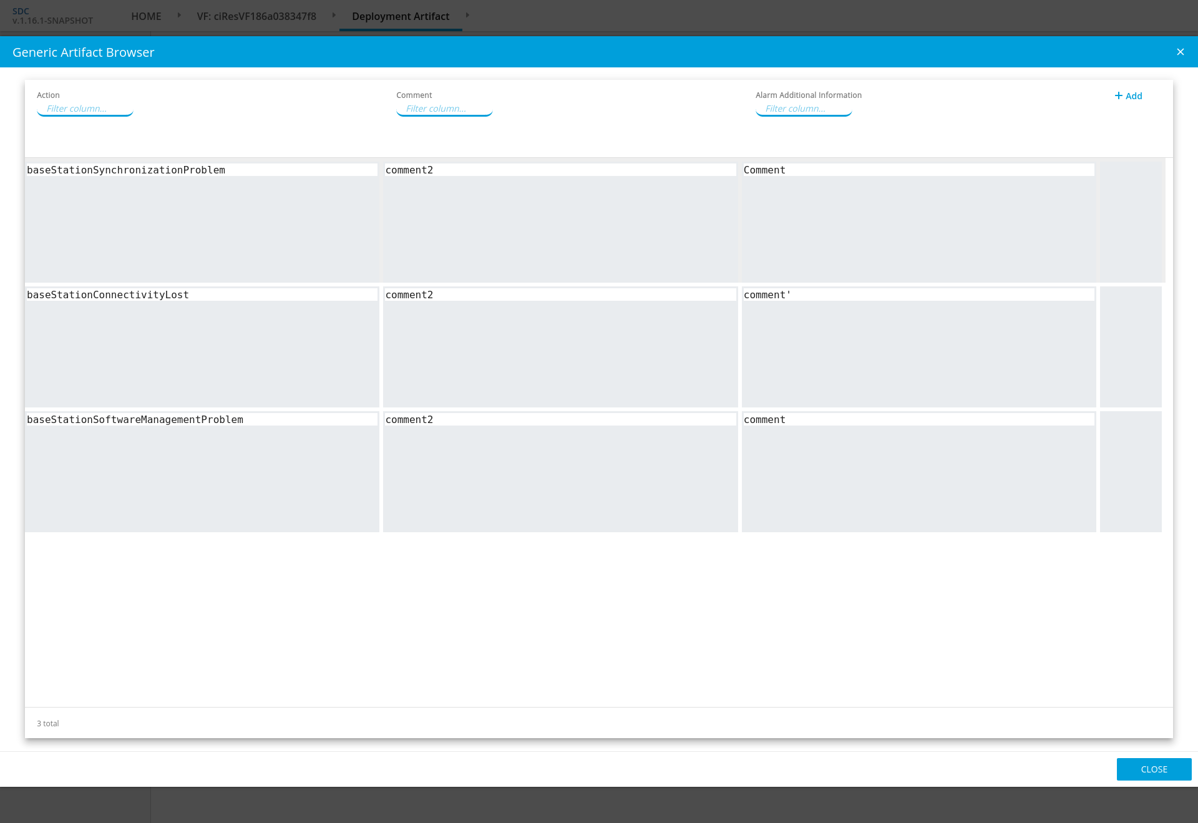Viewport: 1198px width, 823px height.
Task: Edit the baseStationConnectivityLost cell
Action: [x=202, y=295]
